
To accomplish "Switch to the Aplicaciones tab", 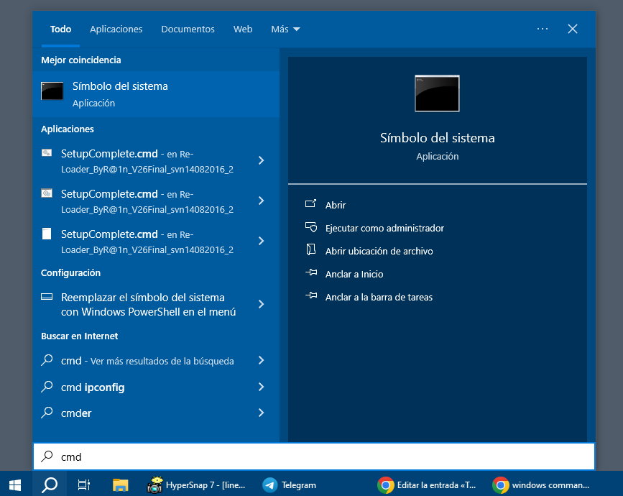I will point(116,29).
